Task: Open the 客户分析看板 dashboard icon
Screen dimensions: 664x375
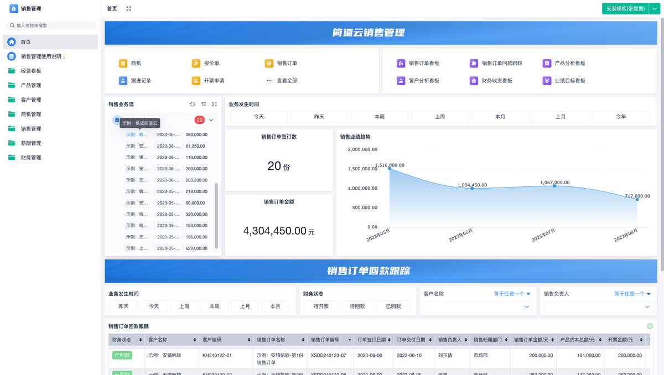Action: click(x=401, y=80)
